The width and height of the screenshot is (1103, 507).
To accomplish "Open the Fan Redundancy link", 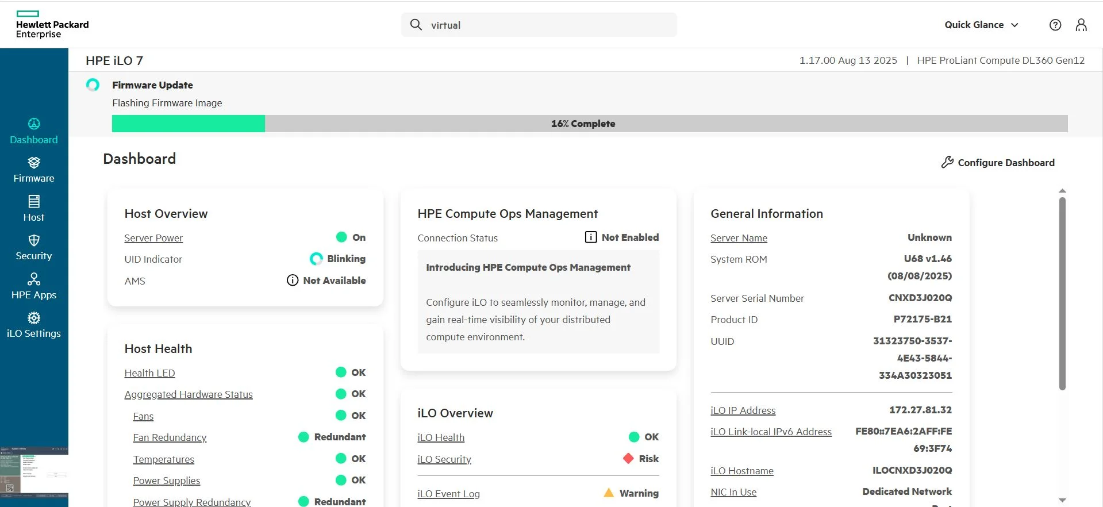I will pyautogui.click(x=170, y=437).
